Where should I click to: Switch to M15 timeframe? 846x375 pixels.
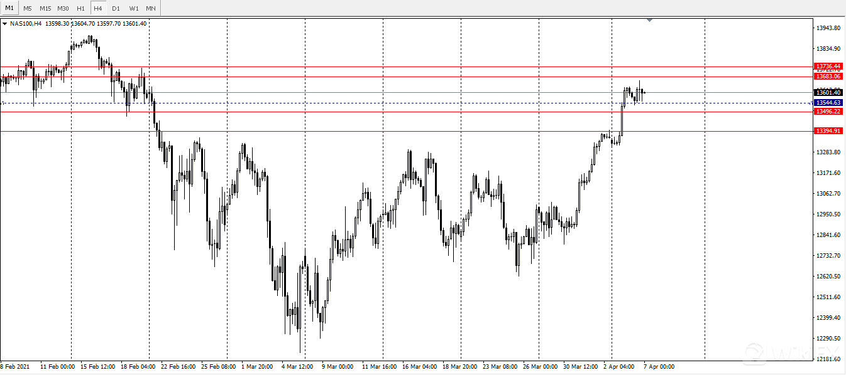coord(45,8)
